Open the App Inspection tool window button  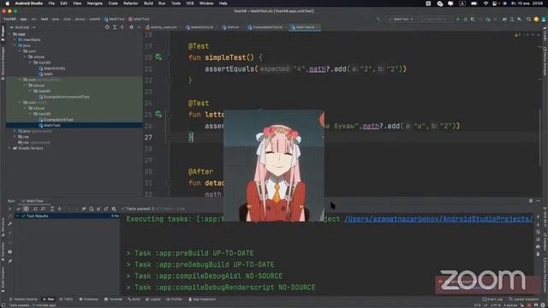pos(202,299)
